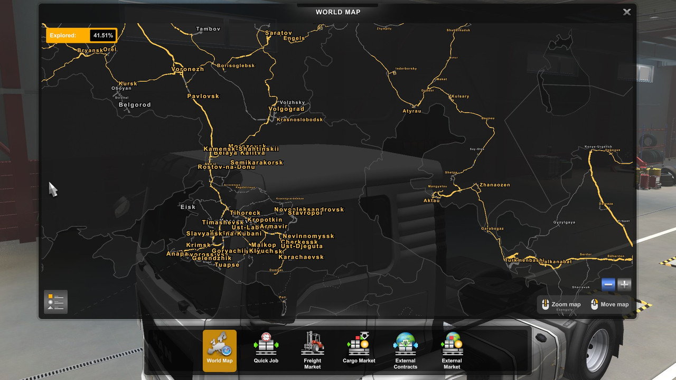The width and height of the screenshot is (676, 380).
Task: Click the Zhanaozen city label
Action: [495, 185]
